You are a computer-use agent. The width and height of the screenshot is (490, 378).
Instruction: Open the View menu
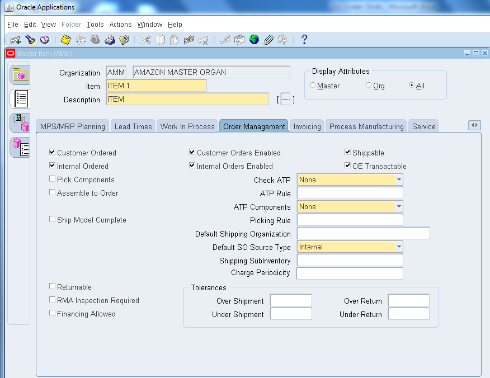coord(49,25)
